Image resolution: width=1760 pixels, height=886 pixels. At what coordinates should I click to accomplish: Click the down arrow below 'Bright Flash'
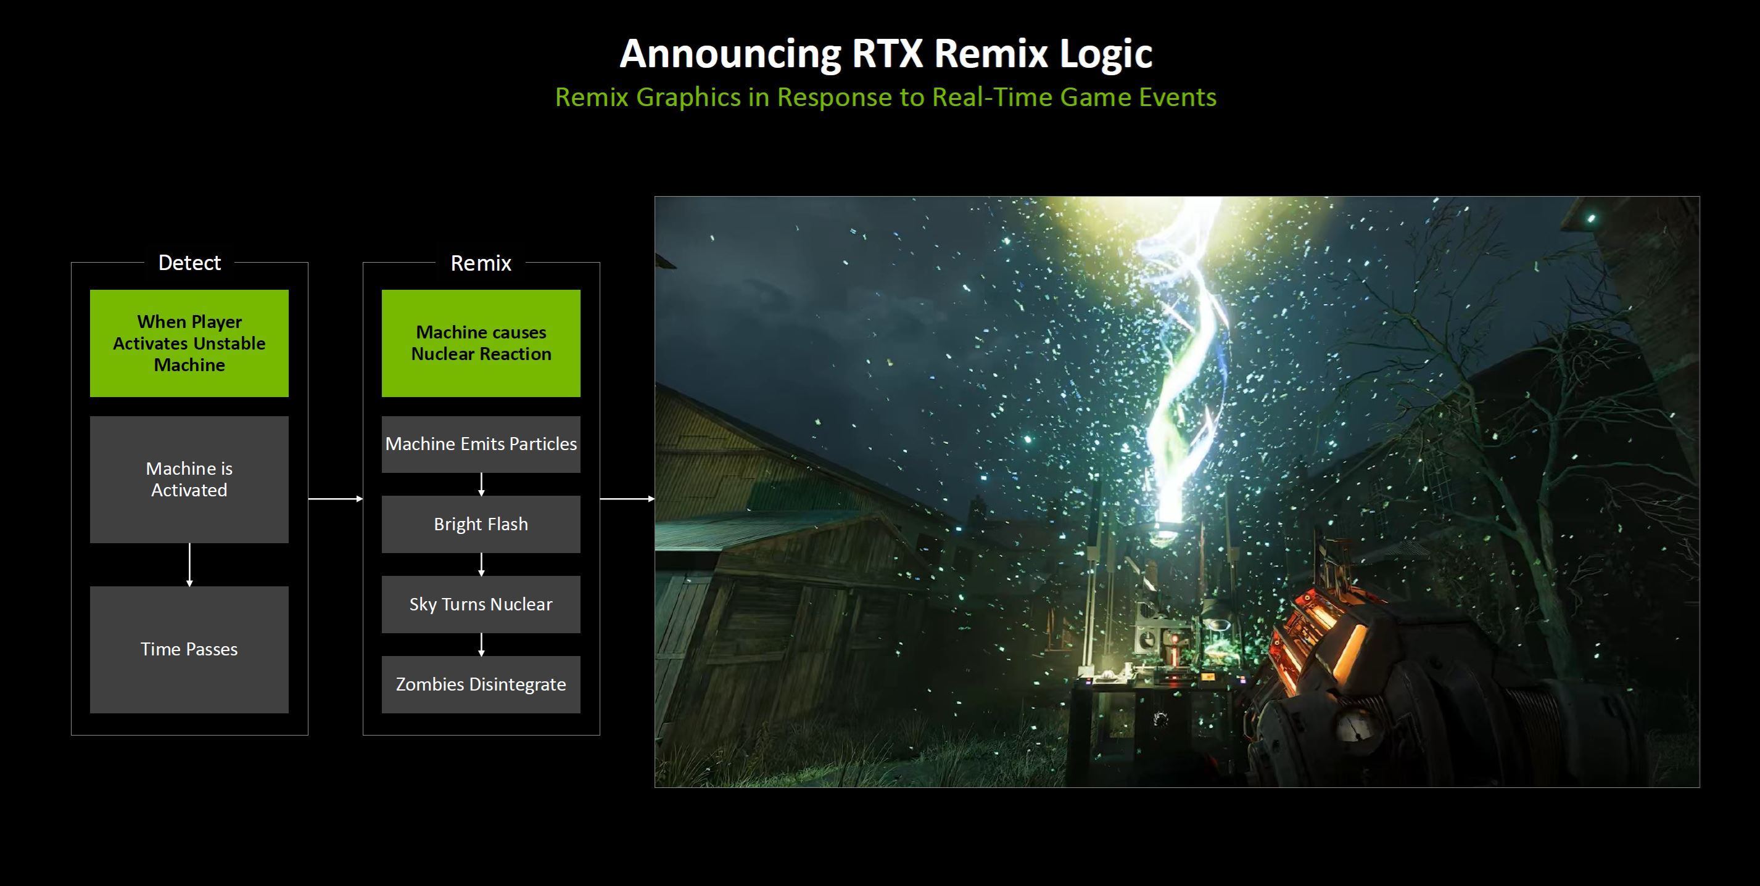coord(481,564)
